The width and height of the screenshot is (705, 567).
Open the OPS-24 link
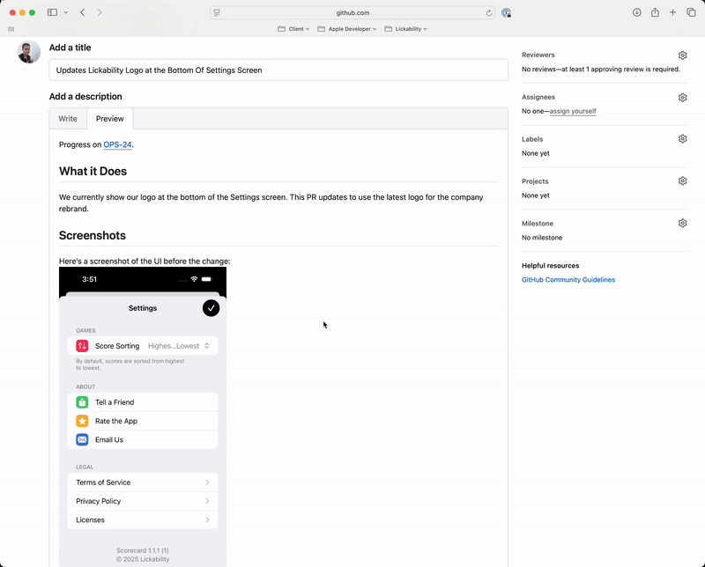point(117,144)
